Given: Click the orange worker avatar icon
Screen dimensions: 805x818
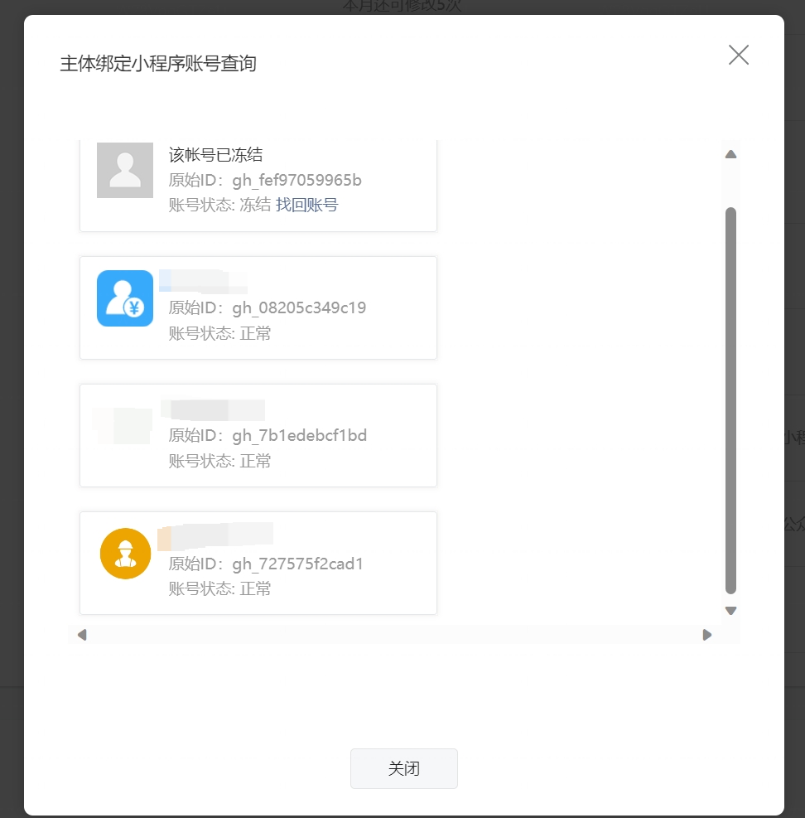Looking at the screenshot, I should pos(126,554).
